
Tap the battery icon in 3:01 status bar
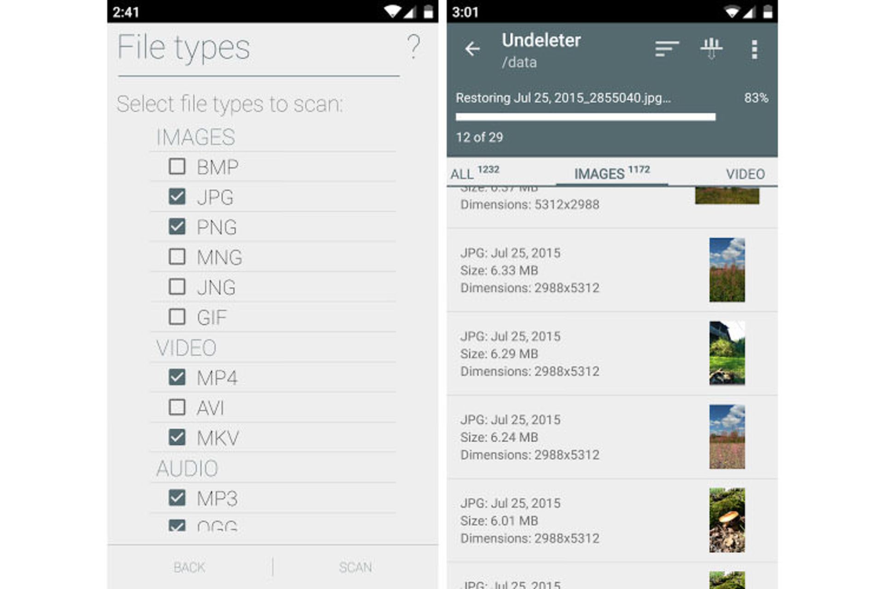[768, 12]
